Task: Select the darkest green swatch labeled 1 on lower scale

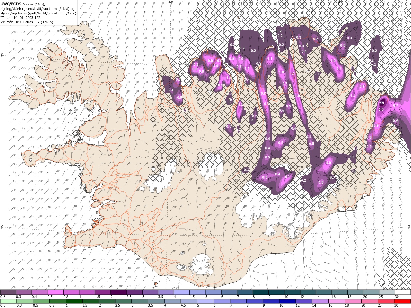Action: (x=74, y=301)
